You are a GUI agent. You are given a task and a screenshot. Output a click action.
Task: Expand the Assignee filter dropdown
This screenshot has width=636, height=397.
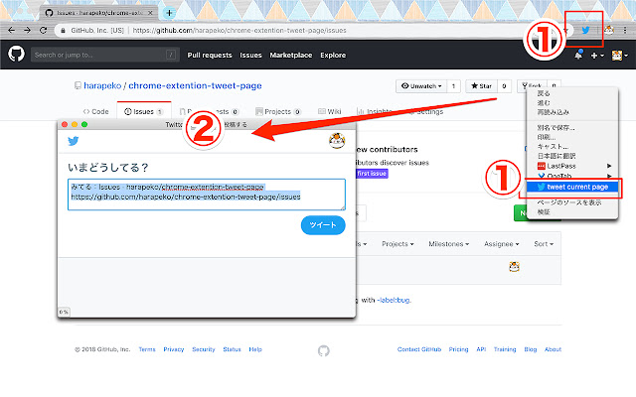click(501, 244)
